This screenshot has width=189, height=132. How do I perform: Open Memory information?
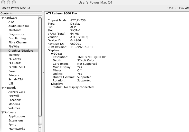coord(14,55)
